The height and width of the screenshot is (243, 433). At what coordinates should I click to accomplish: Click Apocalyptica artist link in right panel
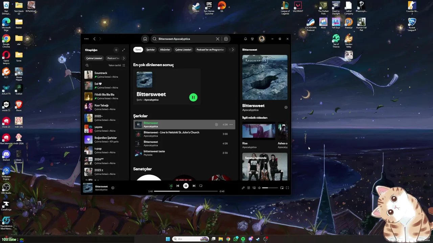[x=250, y=110]
